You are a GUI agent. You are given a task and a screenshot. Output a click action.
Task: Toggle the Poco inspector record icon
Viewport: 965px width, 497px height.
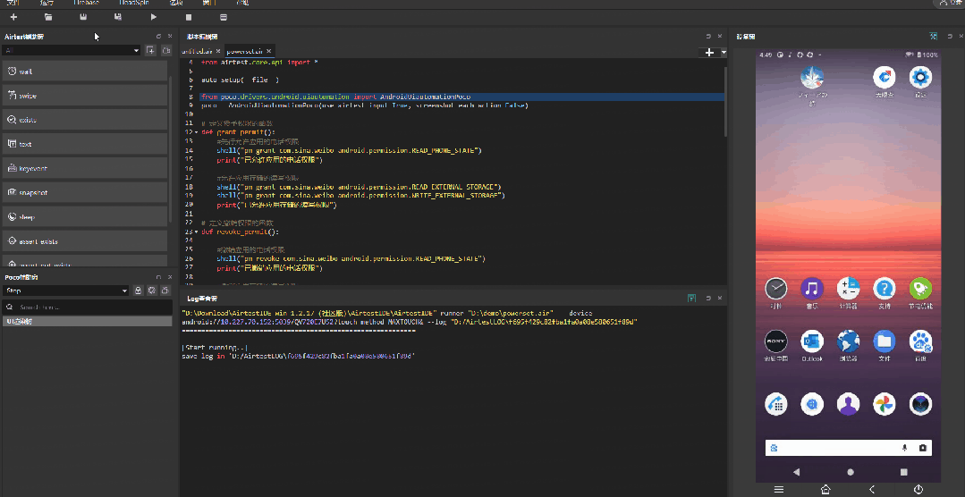[165, 291]
